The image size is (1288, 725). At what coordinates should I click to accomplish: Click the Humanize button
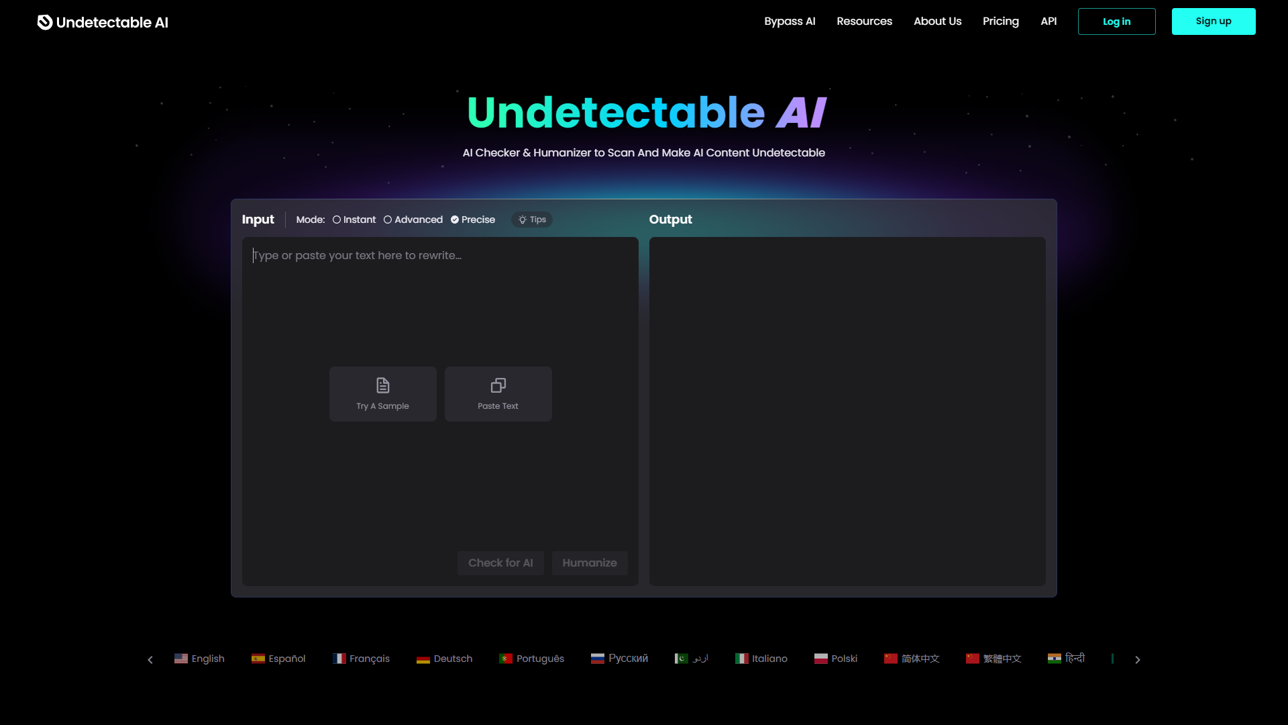tap(589, 562)
